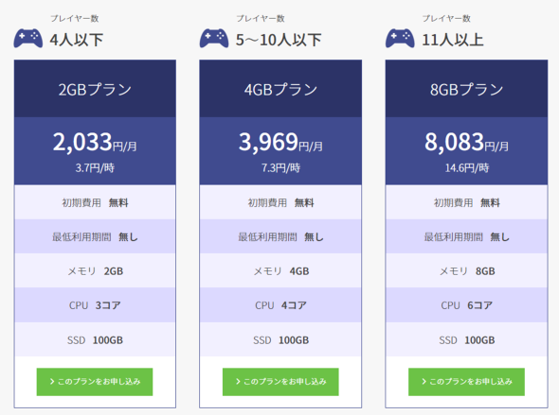The image size is (559, 415).
Task: Apply for the 4GB plan via the green button
Action: (280, 382)
